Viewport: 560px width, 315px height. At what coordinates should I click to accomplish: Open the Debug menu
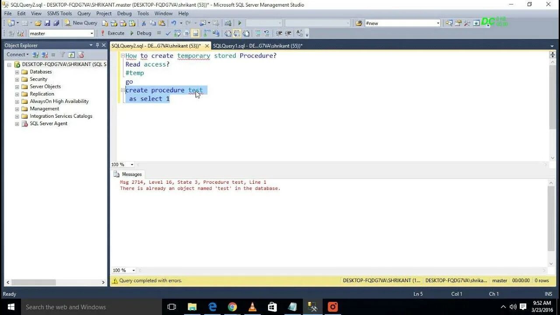pyautogui.click(x=124, y=14)
